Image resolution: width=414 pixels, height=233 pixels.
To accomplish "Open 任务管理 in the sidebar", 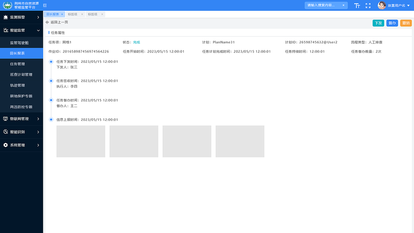I will point(21,64).
